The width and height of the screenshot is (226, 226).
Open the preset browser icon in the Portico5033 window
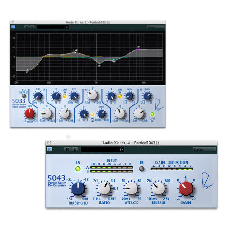pos(67,27)
